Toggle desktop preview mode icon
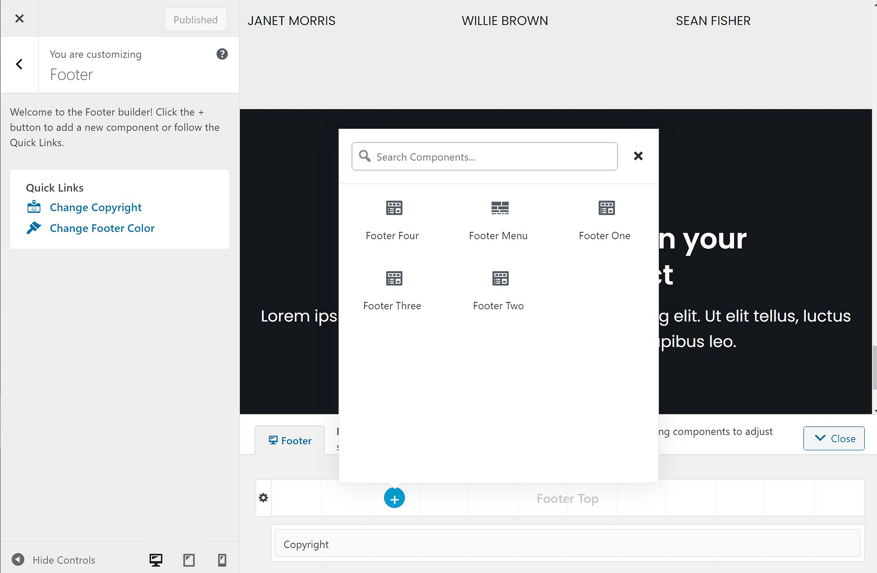 (x=156, y=559)
